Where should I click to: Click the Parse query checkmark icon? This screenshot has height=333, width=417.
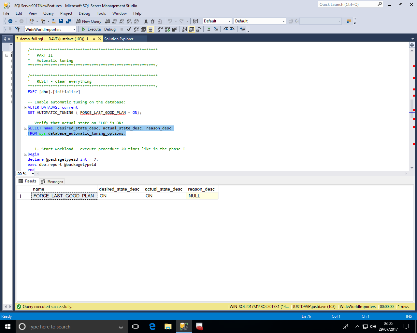(129, 29)
